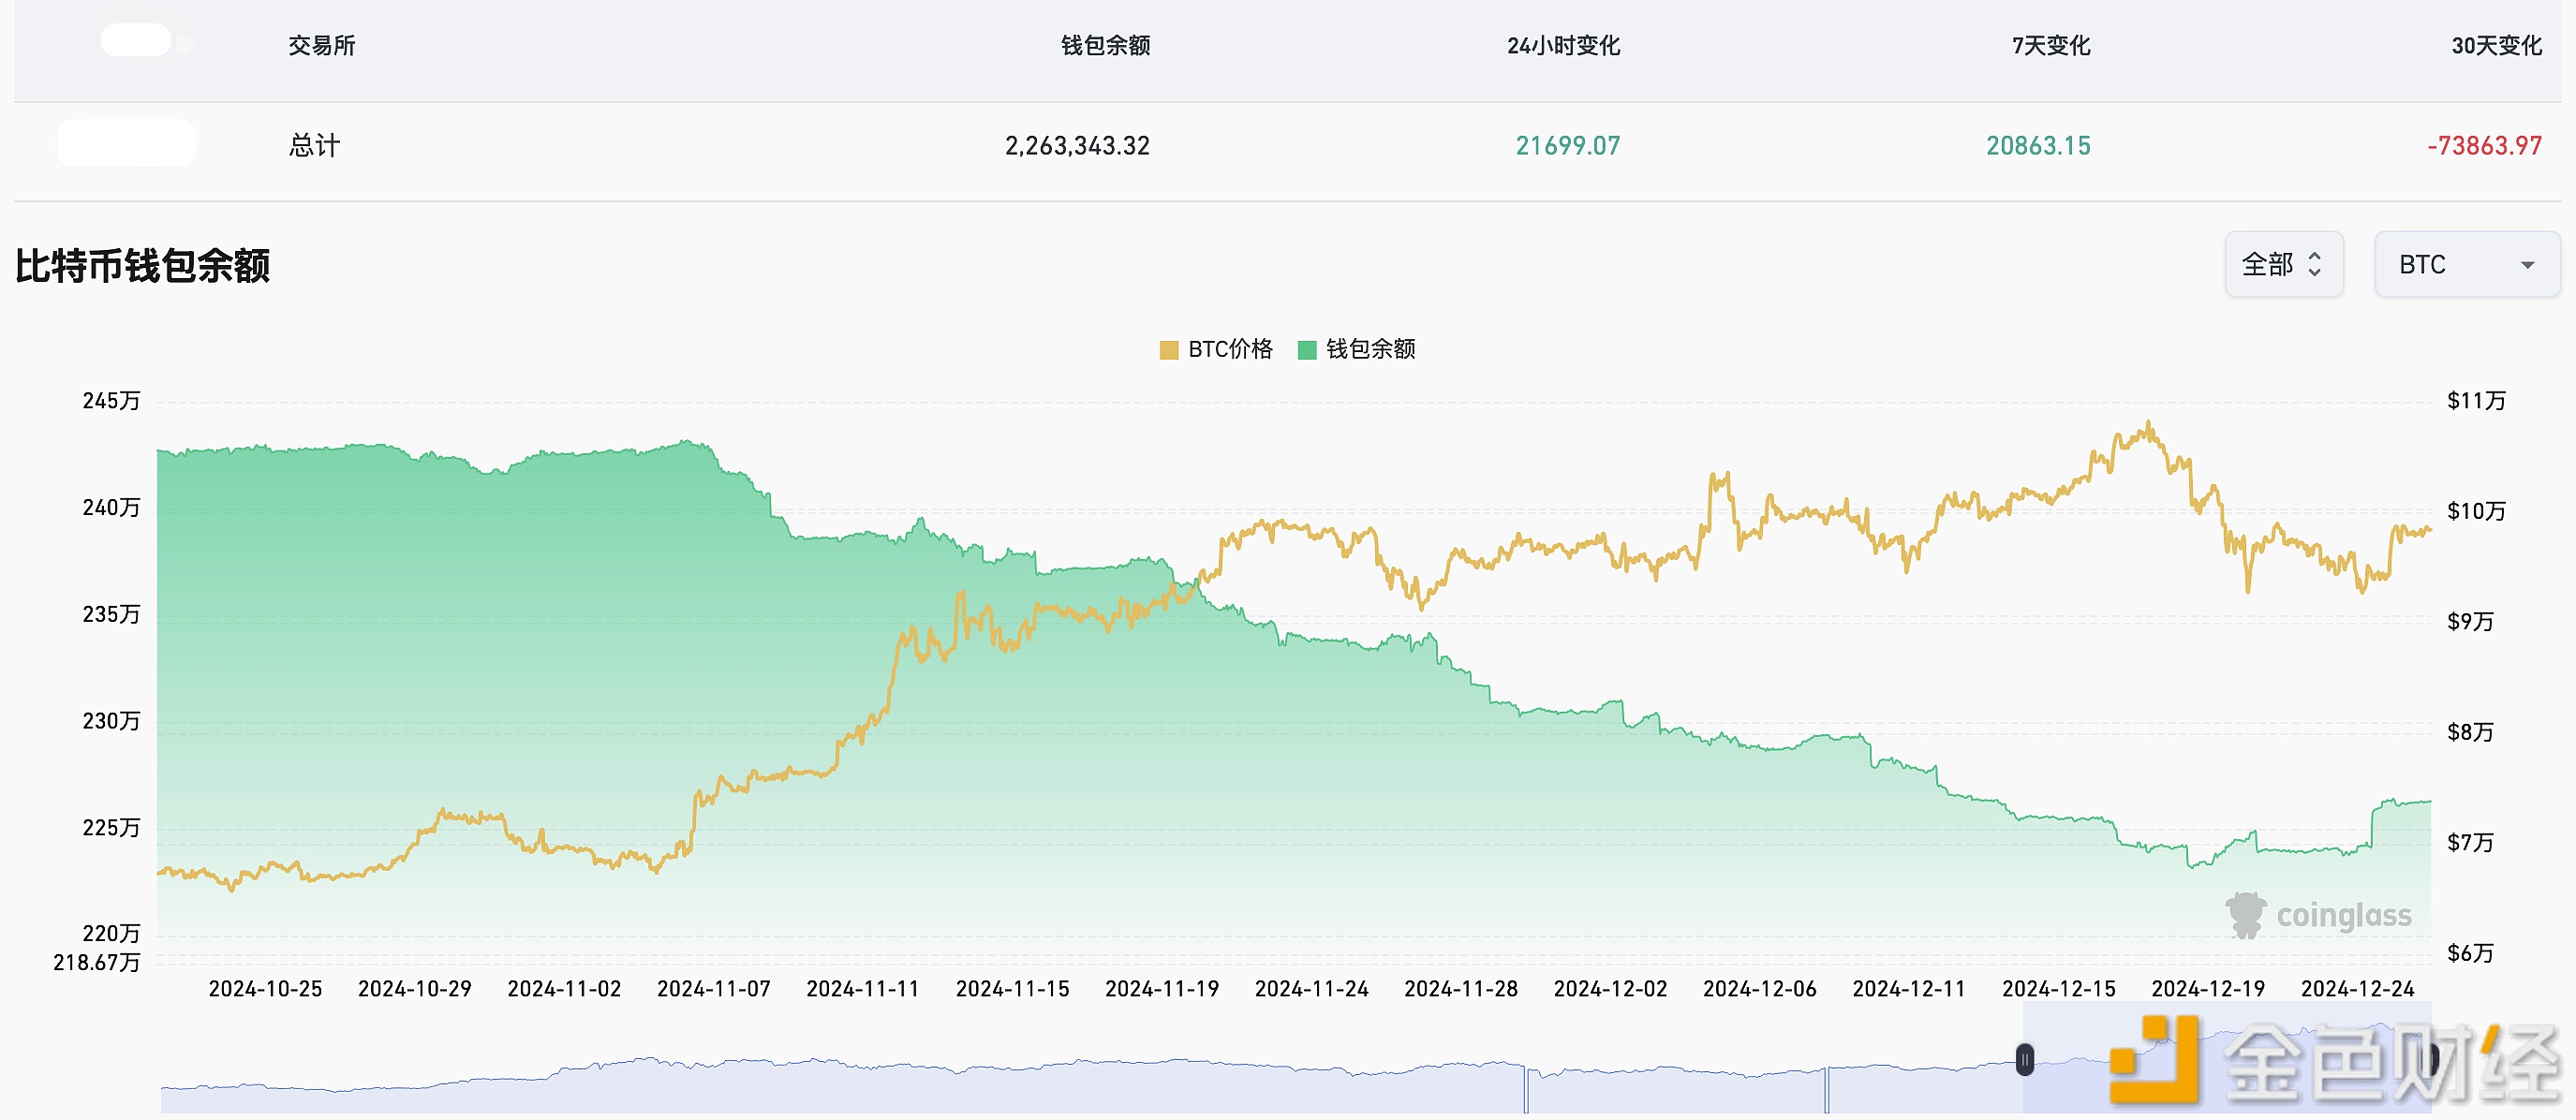Click the 总计 row label

point(314,146)
